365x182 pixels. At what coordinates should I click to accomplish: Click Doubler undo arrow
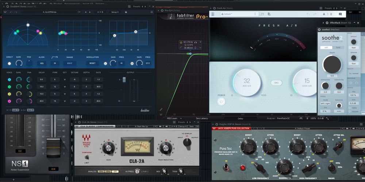tap(11, 12)
